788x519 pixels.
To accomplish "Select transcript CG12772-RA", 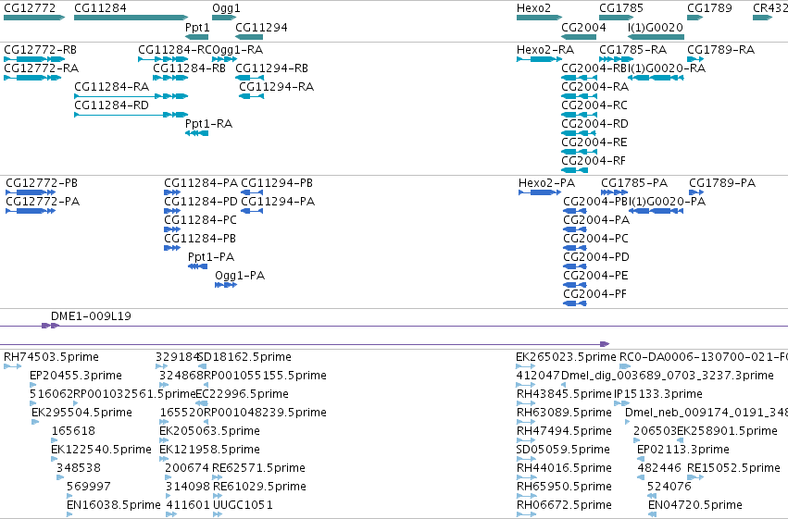I will [42, 68].
